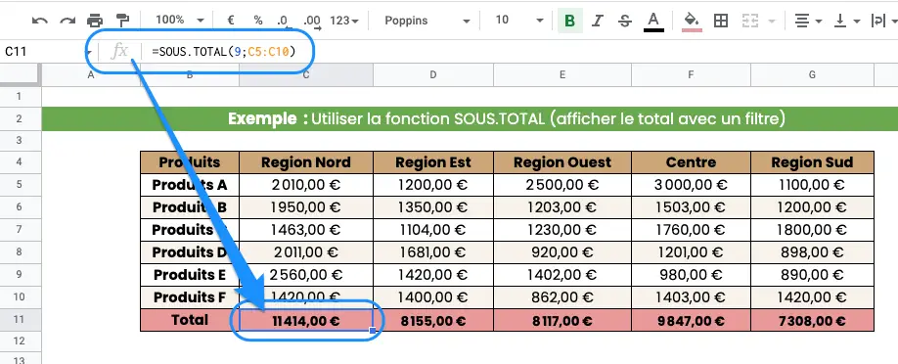
Task: Select cell with 980,00 €
Action: pos(691,275)
